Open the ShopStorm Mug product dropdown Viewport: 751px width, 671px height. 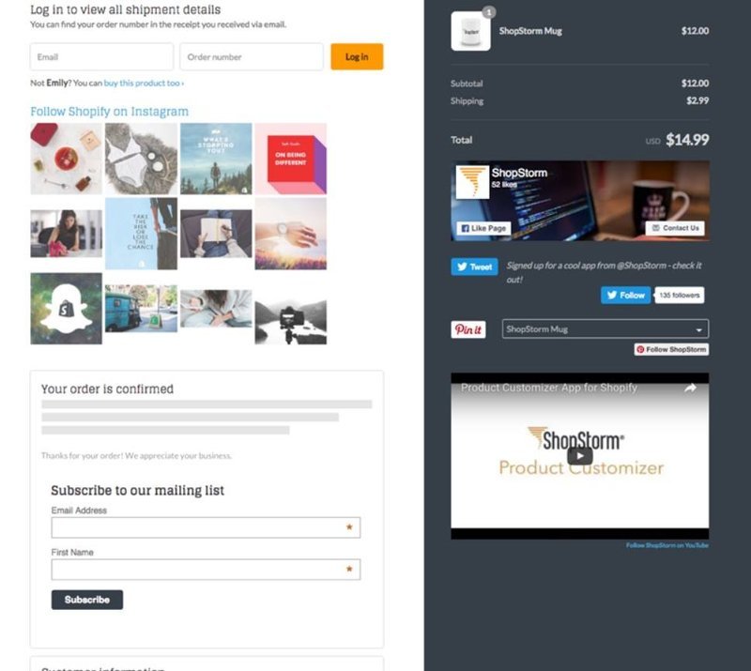click(x=605, y=329)
